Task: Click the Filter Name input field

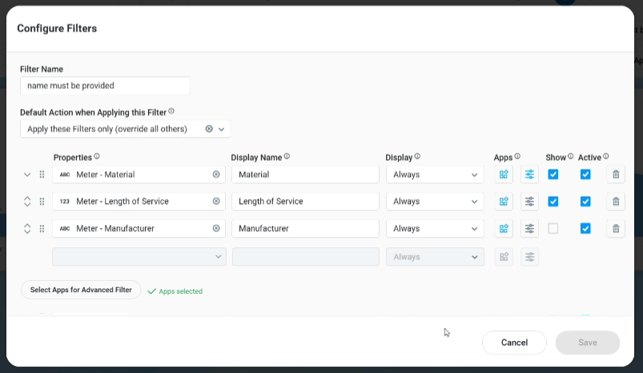Action: tap(105, 86)
